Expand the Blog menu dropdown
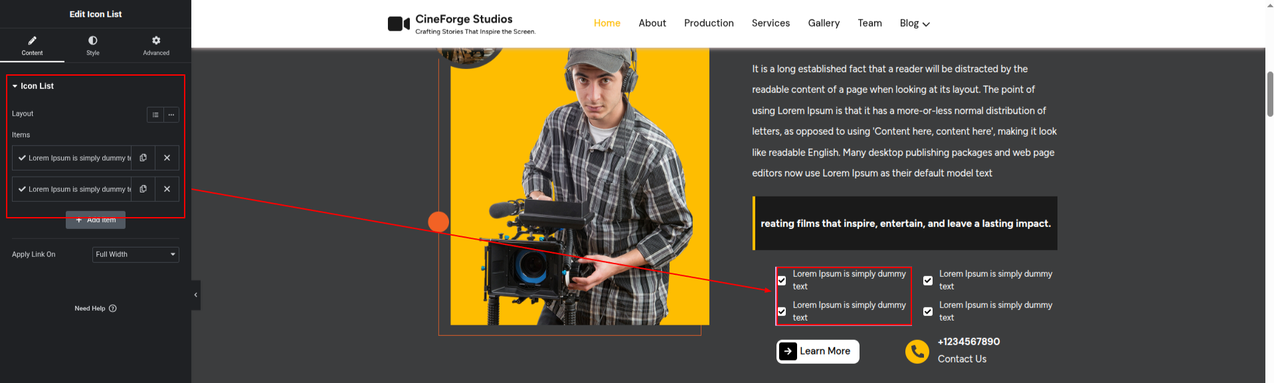This screenshot has width=1274, height=383. pos(915,23)
